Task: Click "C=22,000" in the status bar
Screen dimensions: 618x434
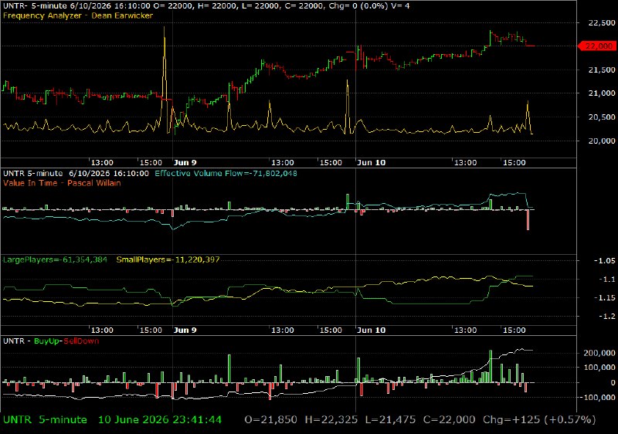Action: [x=450, y=420]
